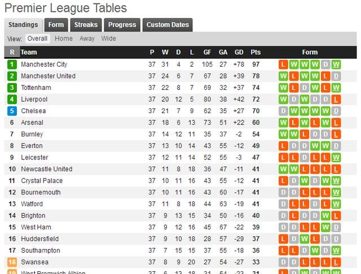Click Manchester City's first form icon (L)

tap(283, 64)
